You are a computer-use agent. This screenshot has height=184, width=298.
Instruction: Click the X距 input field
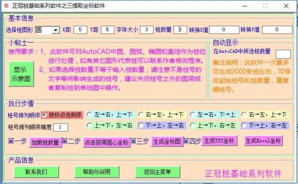(x=80, y=30)
